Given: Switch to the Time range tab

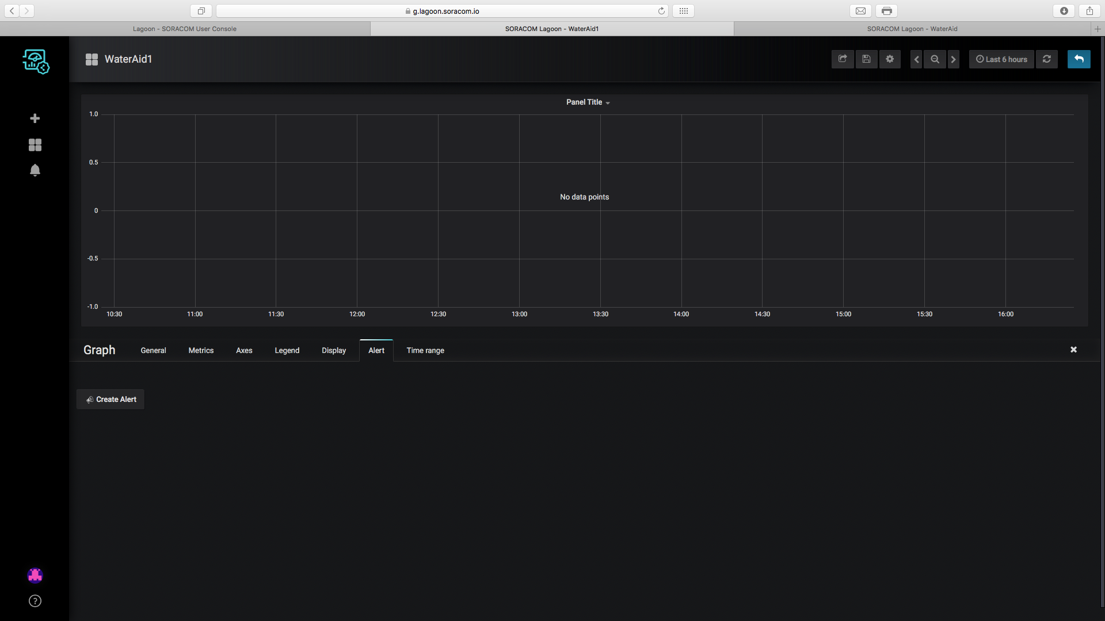Looking at the screenshot, I should point(425,351).
